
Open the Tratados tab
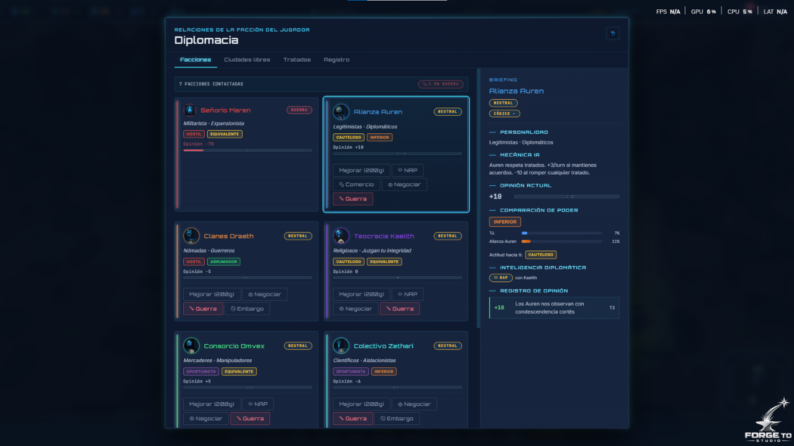297,59
